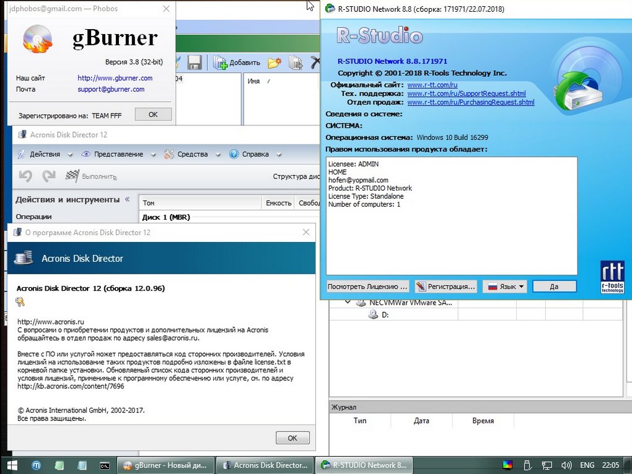Screen dimensions: 632x474
Task: Switch to gBurner window in taskbar
Action: pyautogui.click(x=165, y=465)
